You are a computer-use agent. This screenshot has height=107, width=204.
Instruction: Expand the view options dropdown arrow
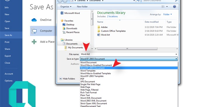coord(167,7)
